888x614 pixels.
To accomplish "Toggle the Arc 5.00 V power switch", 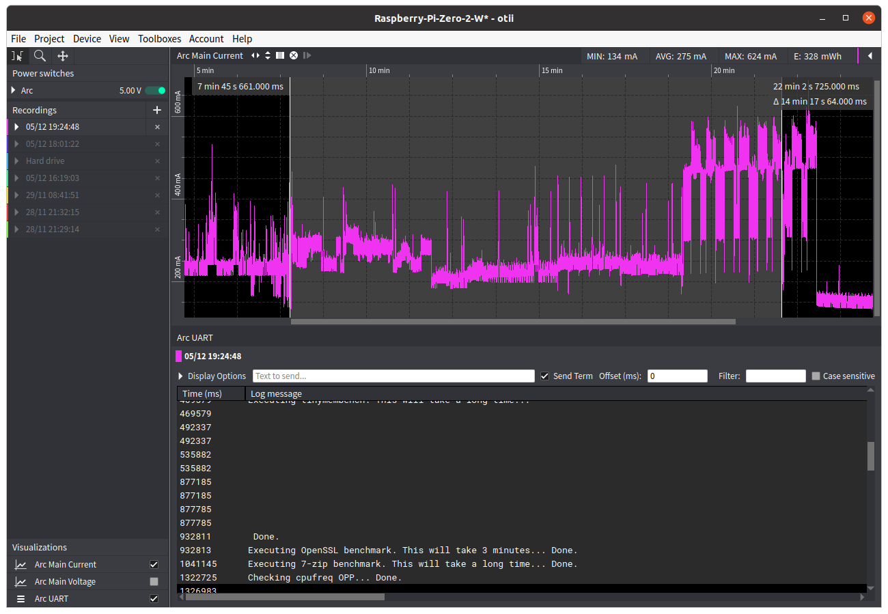I will click(156, 90).
